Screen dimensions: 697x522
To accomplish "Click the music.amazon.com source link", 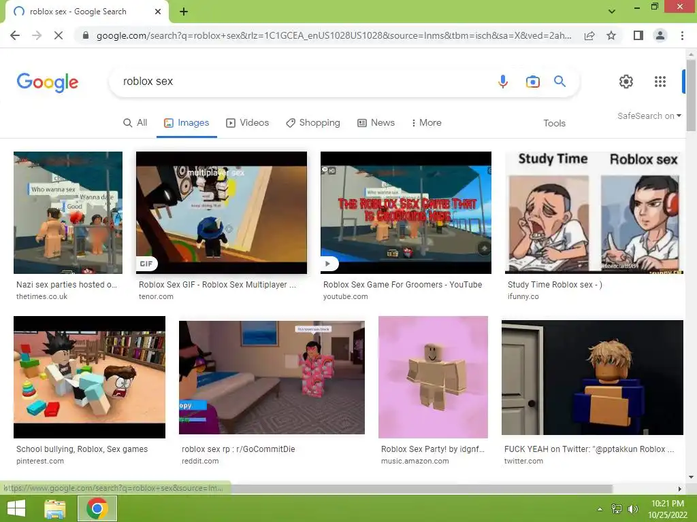I will [415, 462].
